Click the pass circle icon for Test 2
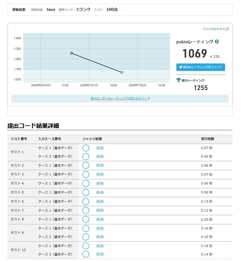The width and height of the screenshot is (245, 261). click(86, 165)
